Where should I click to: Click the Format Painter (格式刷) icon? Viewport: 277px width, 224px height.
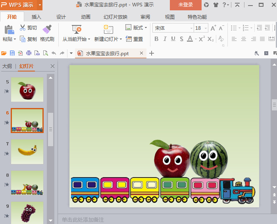click(47, 29)
